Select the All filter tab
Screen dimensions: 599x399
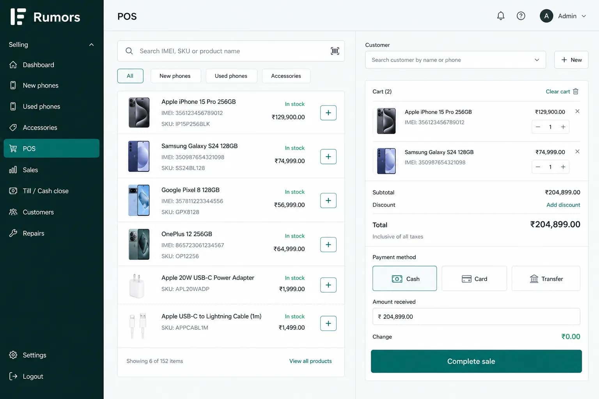point(130,76)
